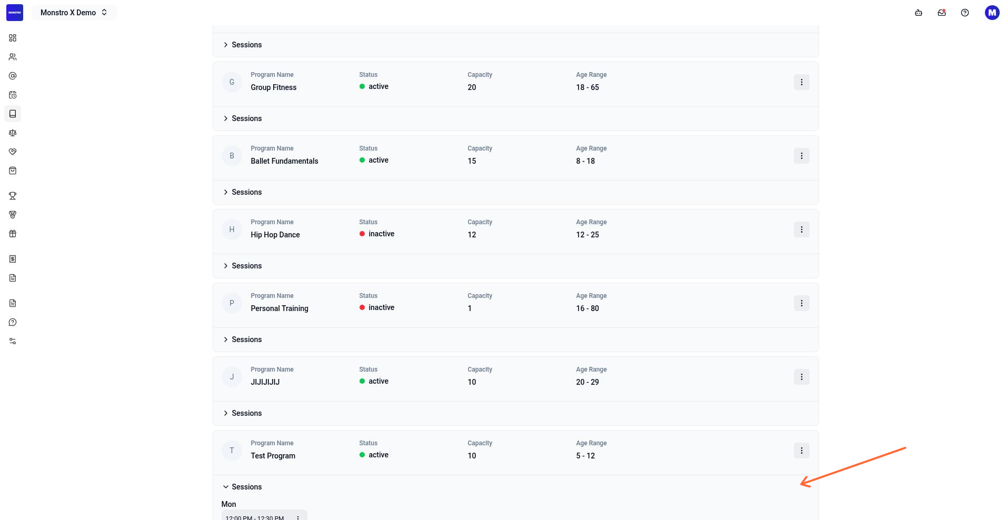The height and width of the screenshot is (520, 1006).
Task: Expand Sessions under Hip Hop Dance
Action: click(242, 266)
